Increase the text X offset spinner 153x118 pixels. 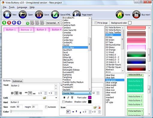click(46, 92)
